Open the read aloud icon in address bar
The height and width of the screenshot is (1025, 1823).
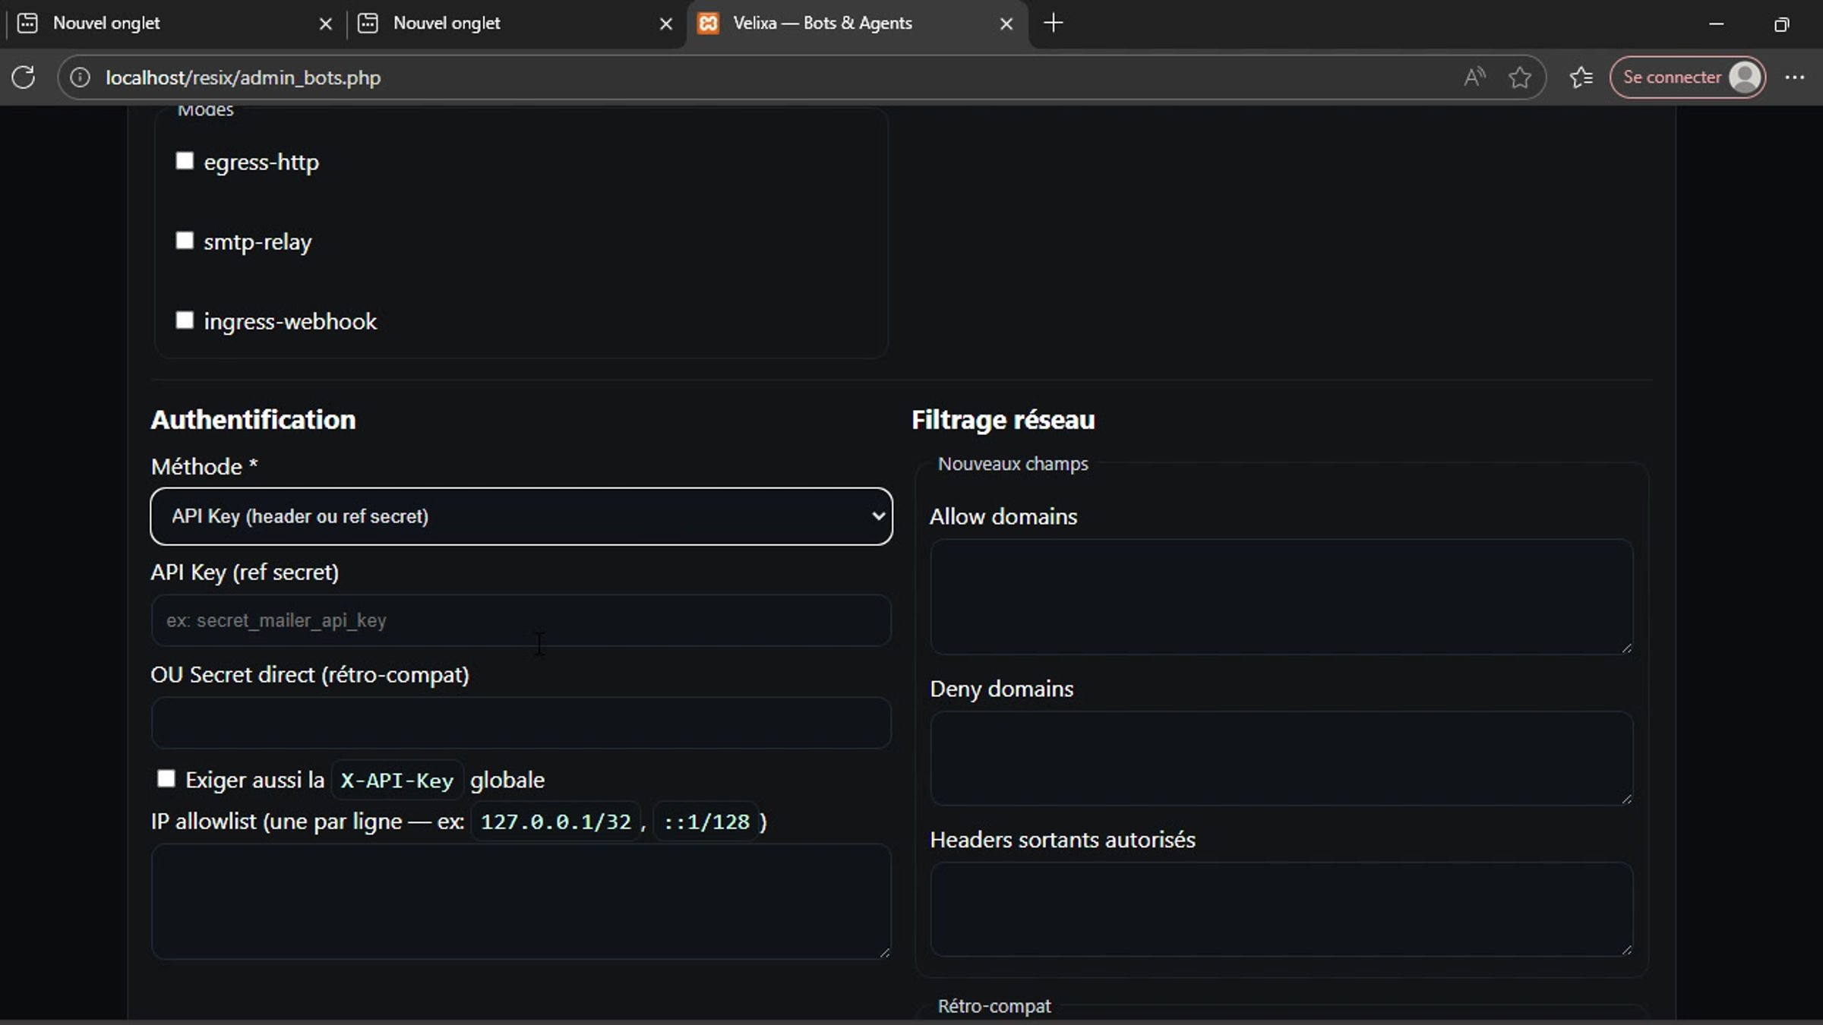pos(1474,77)
